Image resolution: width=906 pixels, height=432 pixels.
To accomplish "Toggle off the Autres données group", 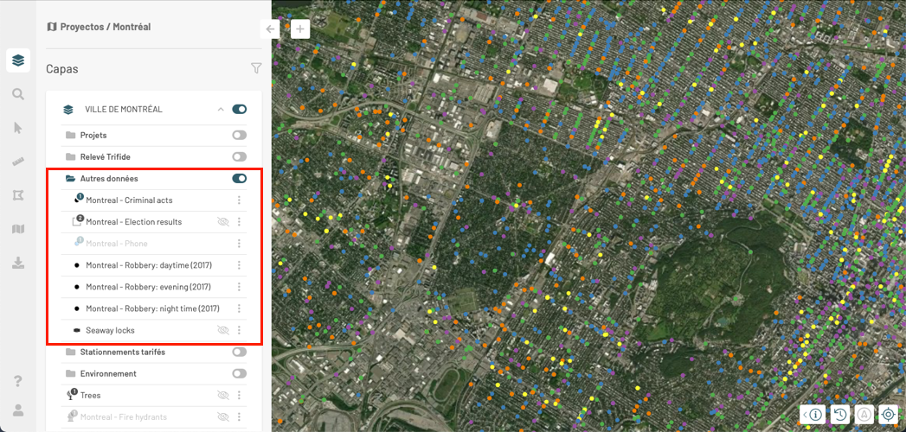I will coord(239,179).
